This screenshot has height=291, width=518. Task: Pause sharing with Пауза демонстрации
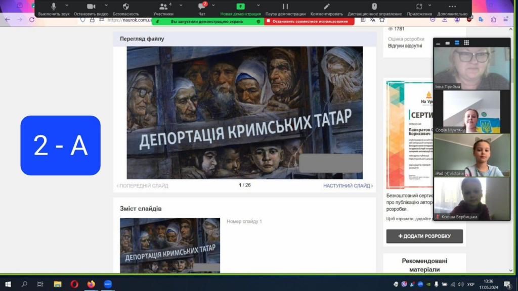click(x=285, y=9)
